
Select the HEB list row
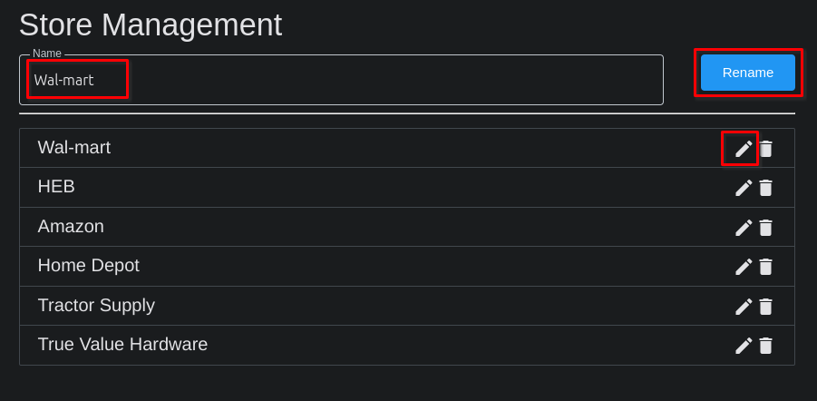[56, 187]
